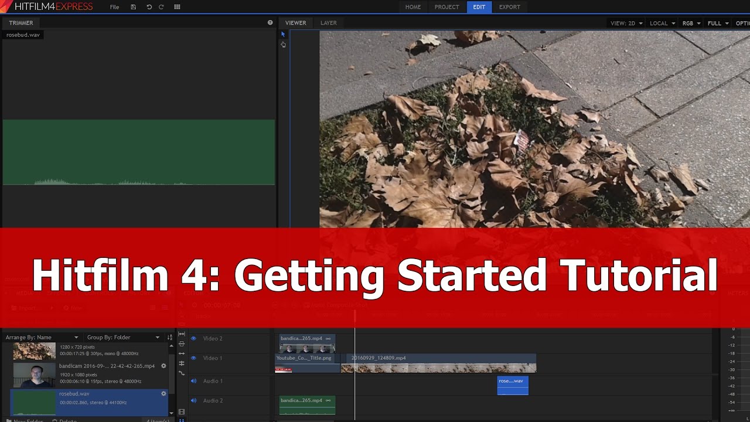Click the Trimmer panel help icon

tap(270, 23)
